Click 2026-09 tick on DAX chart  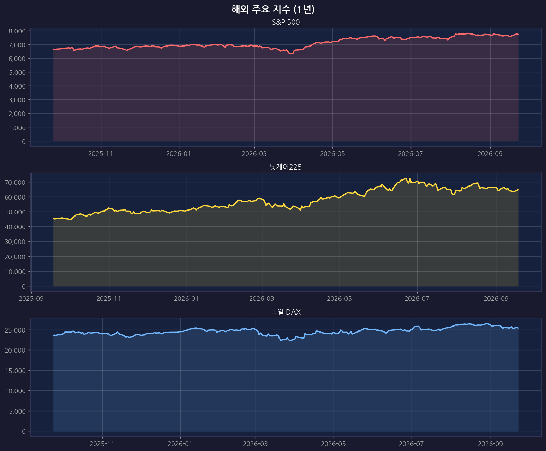point(491,444)
